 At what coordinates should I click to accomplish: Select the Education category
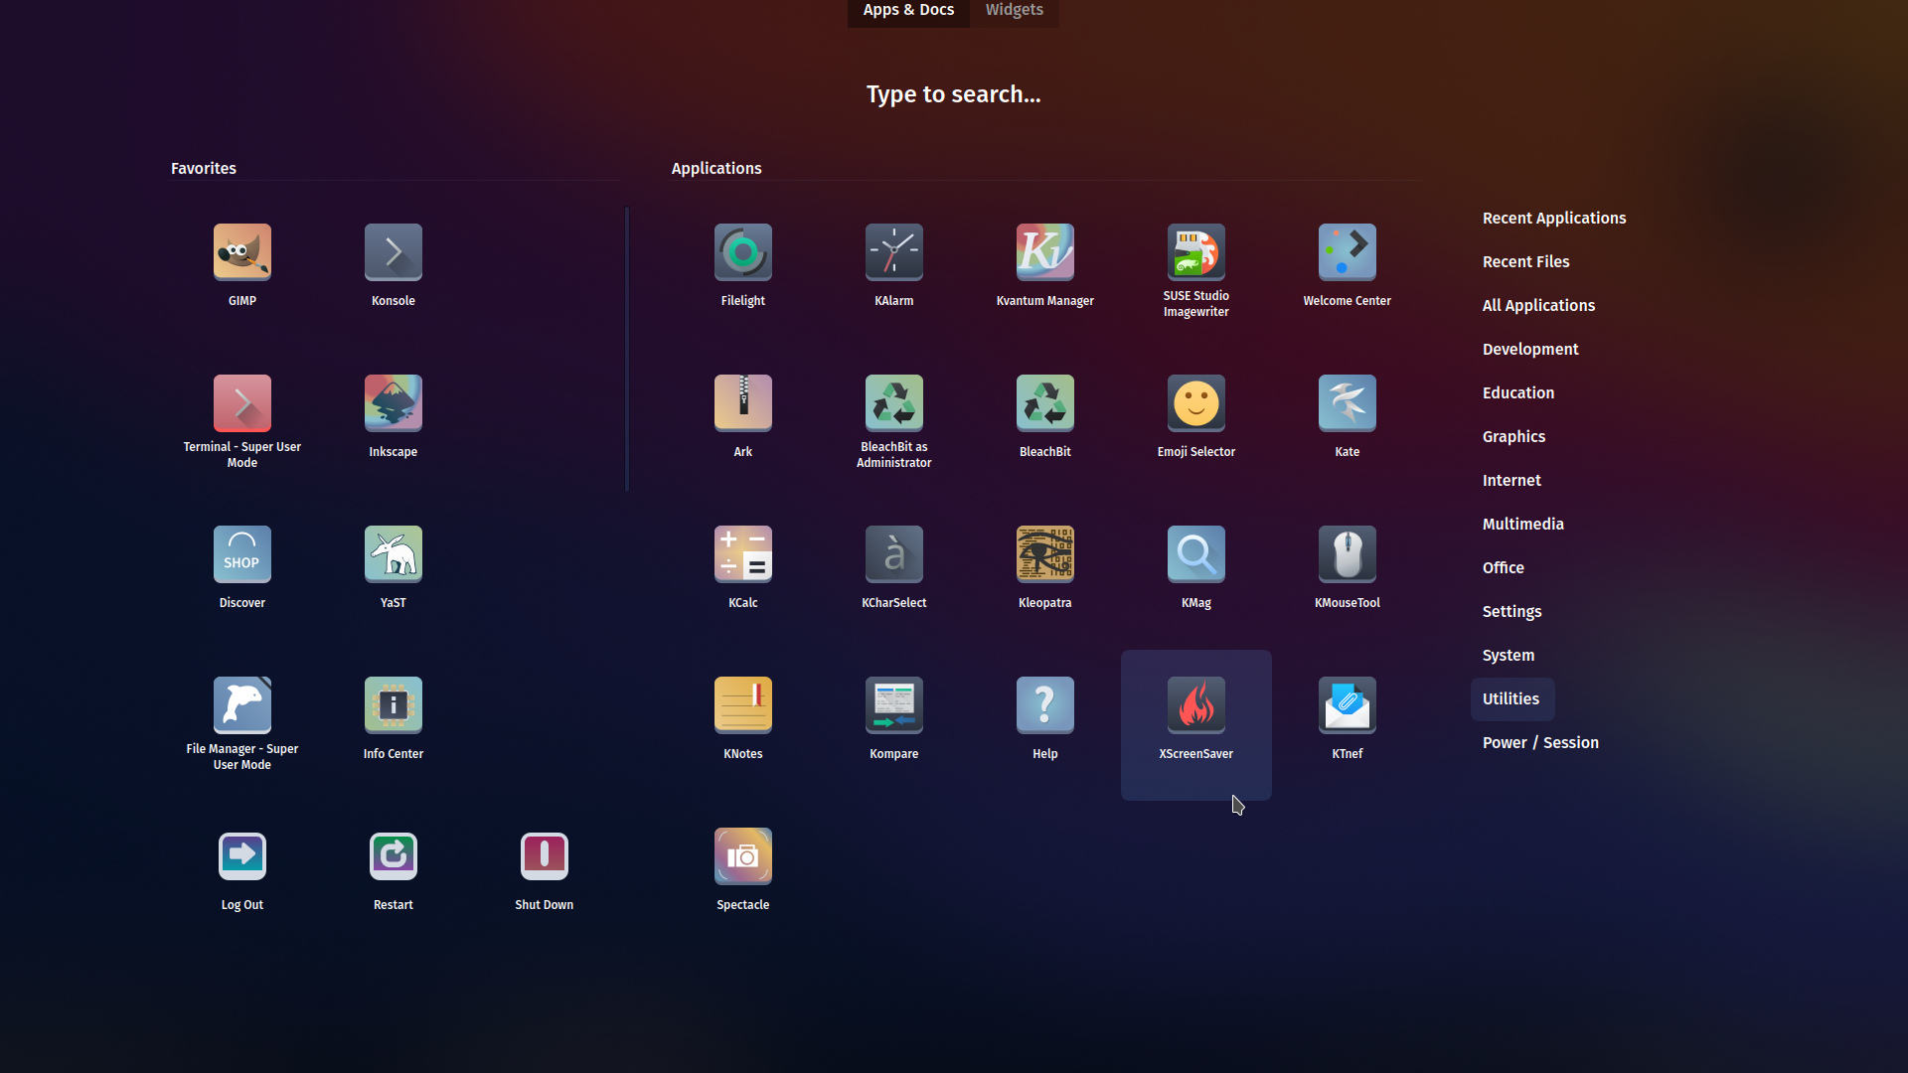tap(1518, 393)
